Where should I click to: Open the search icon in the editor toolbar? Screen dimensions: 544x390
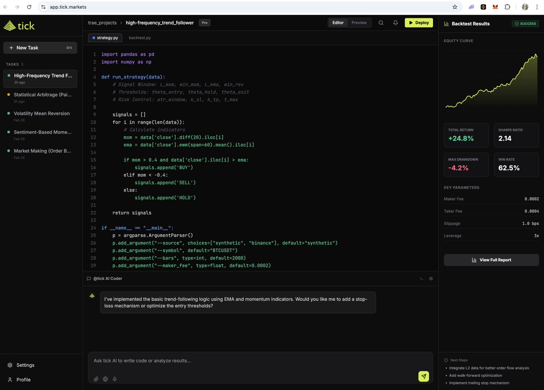(381, 22)
